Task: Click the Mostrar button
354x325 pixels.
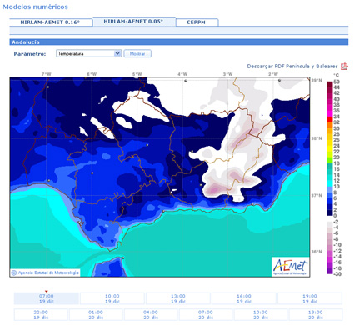Action: point(137,53)
